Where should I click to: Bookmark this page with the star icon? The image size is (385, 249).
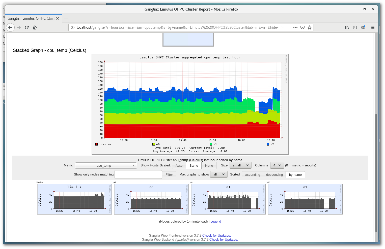pyautogui.click(x=310, y=27)
